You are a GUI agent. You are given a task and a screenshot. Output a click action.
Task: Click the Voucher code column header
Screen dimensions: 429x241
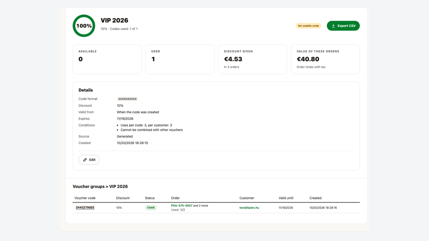click(x=85, y=198)
